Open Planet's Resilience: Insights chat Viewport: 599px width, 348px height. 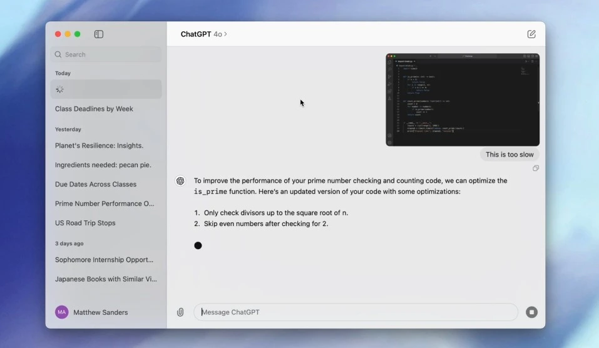coord(99,146)
